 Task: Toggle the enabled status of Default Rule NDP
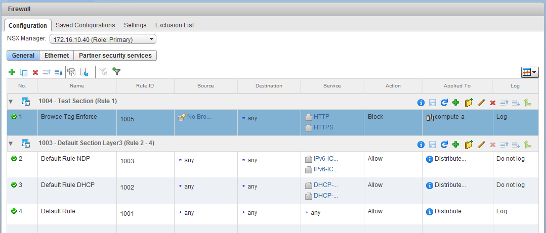click(14, 159)
